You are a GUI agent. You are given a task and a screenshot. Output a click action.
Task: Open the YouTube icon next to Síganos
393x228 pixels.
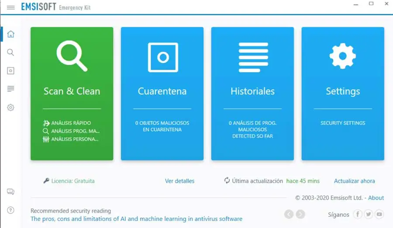click(x=379, y=214)
